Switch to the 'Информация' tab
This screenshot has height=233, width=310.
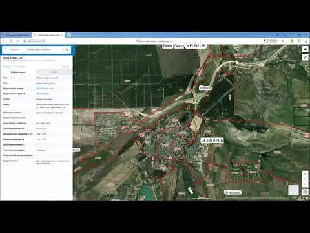point(18,72)
